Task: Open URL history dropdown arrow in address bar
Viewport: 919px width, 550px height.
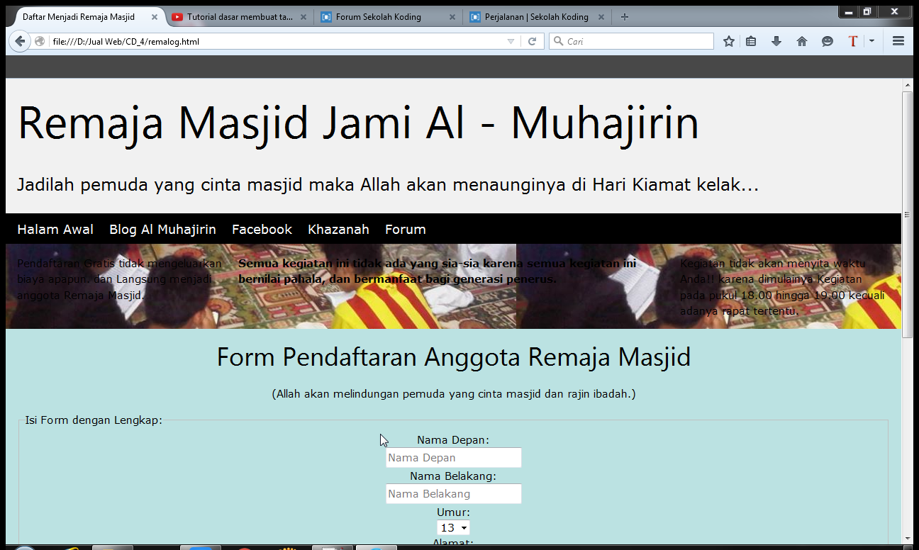Action: 511,42
